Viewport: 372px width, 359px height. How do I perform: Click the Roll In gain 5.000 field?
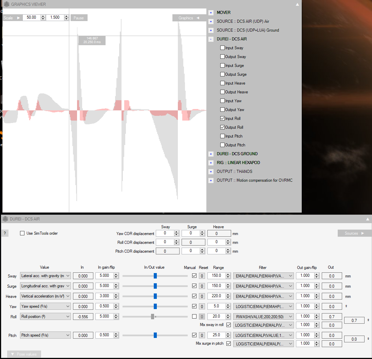pyautogui.click(x=105, y=316)
